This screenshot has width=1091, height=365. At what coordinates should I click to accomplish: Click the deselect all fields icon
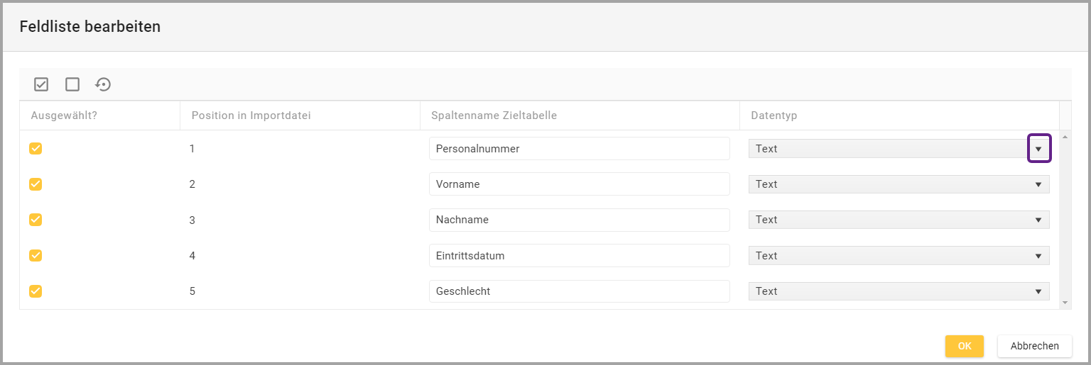pos(72,85)
